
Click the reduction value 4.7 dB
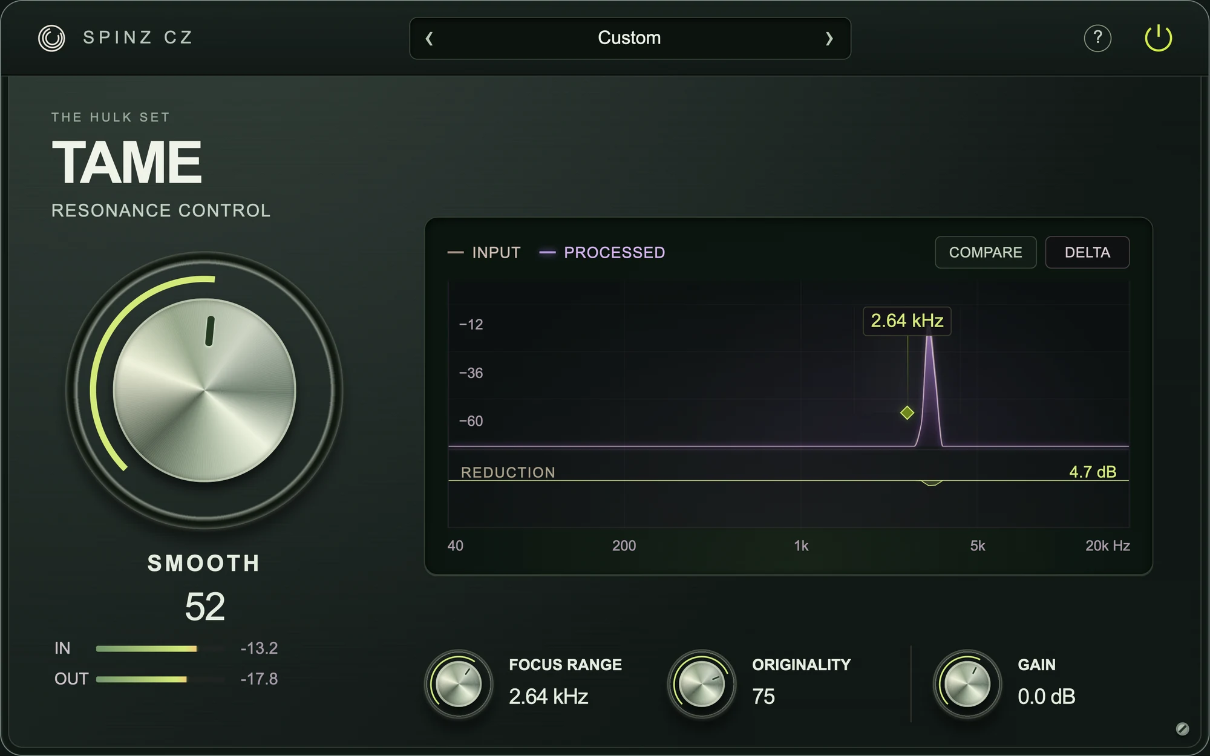point(1093,472)
